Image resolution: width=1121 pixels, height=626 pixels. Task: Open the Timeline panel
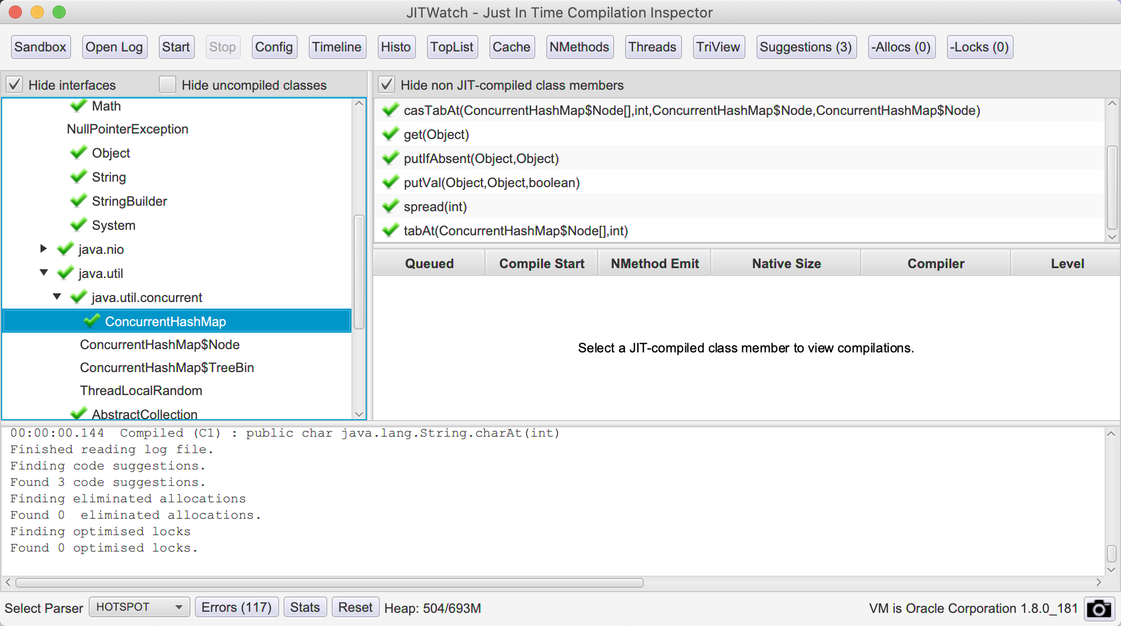click(336, 47)
